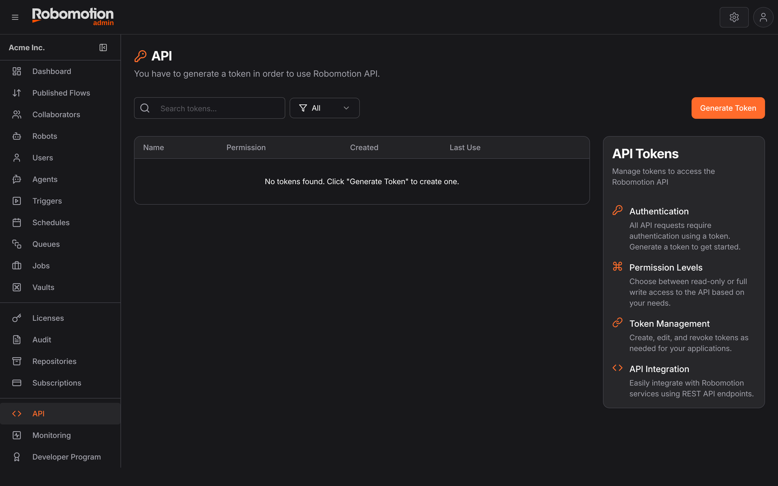Click the Subscriptions card icon
This screenshot has width=778, height=486.
[x=17, y=383]
